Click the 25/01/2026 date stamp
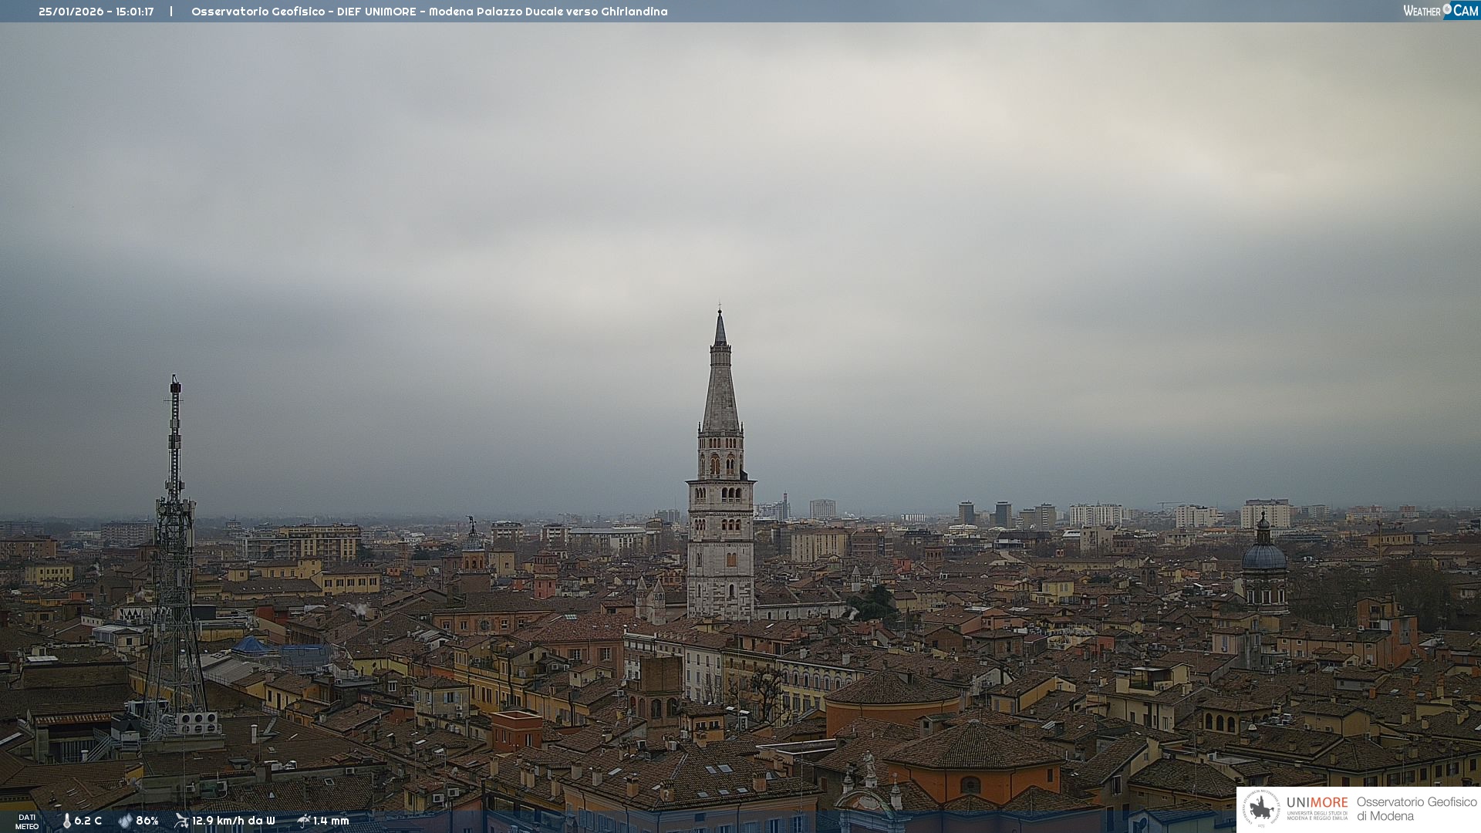This screenshot has width=1481, height=833. tap(71, 12)
